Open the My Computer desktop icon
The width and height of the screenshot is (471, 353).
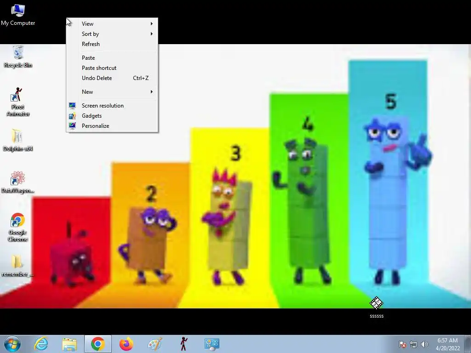pos(18,15)
